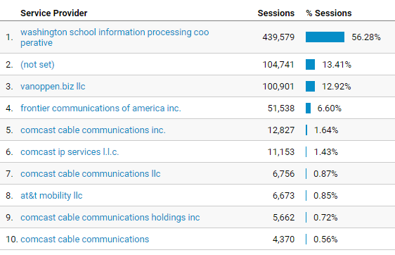Sort by % Sessions column header
The width and height of the screenshot is (395, 255).
pyautogui.click(x=328, y=13)
